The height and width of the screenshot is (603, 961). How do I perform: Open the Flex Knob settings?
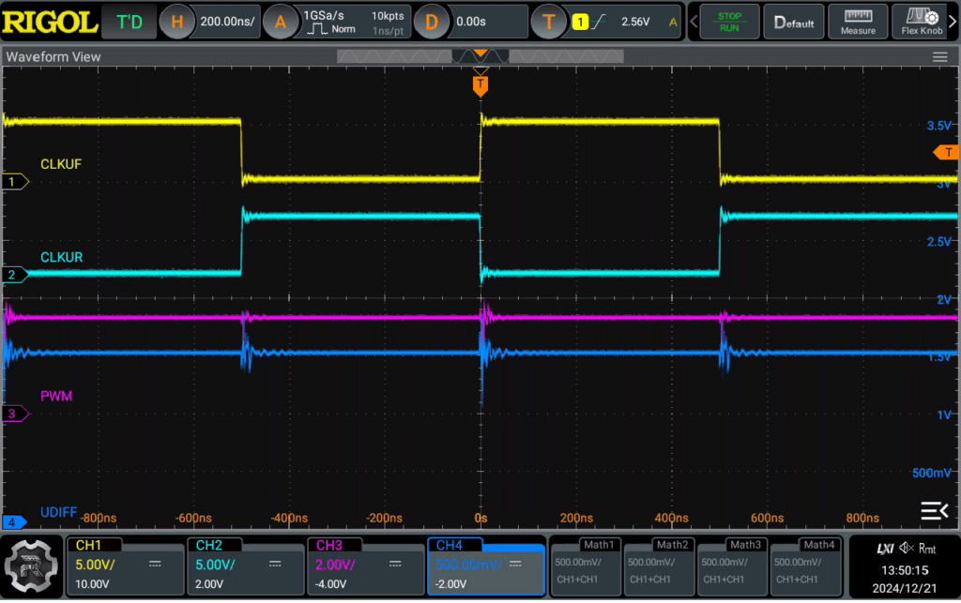922,22
